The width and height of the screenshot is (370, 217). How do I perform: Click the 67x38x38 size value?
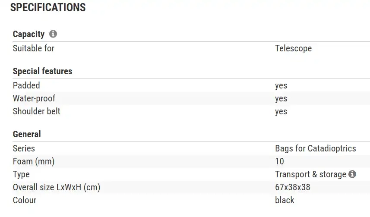(x=292, y=187)
